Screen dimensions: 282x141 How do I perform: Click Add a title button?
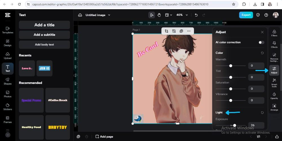pos(45,25)
